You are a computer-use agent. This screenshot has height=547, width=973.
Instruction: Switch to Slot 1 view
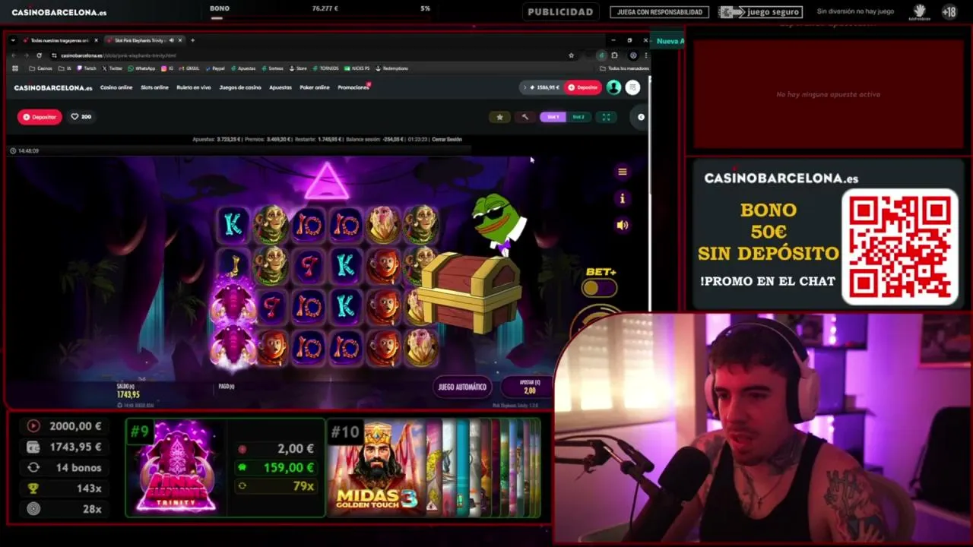(553, 117)
